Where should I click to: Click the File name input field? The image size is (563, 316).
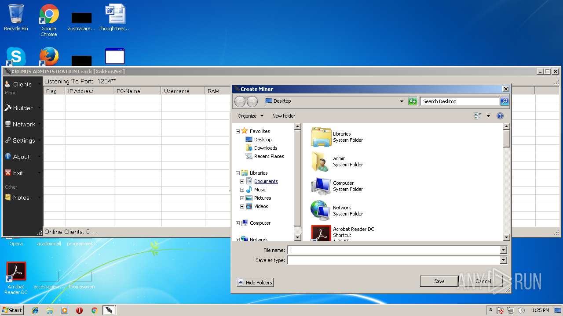[394, 250]
